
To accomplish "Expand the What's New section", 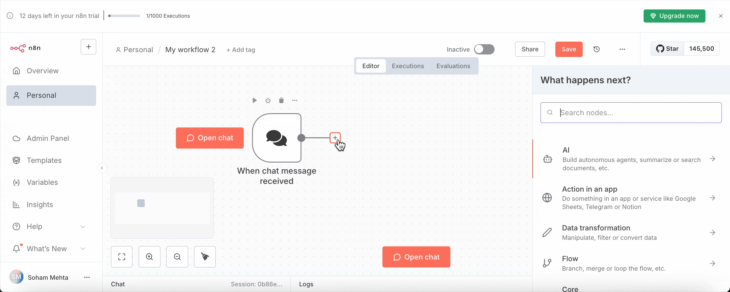I will coord(83,248).
